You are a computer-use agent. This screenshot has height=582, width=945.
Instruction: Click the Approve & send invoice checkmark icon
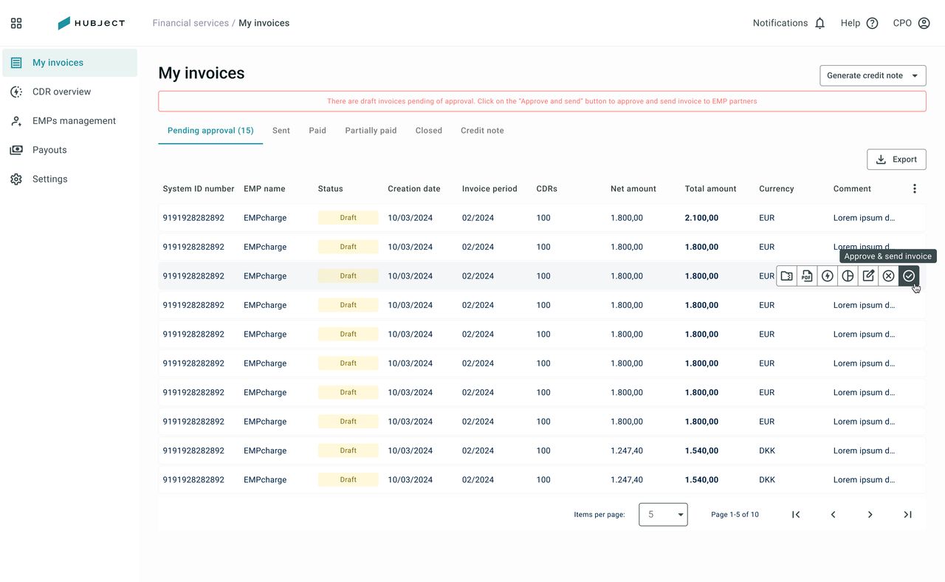[909, 276]
